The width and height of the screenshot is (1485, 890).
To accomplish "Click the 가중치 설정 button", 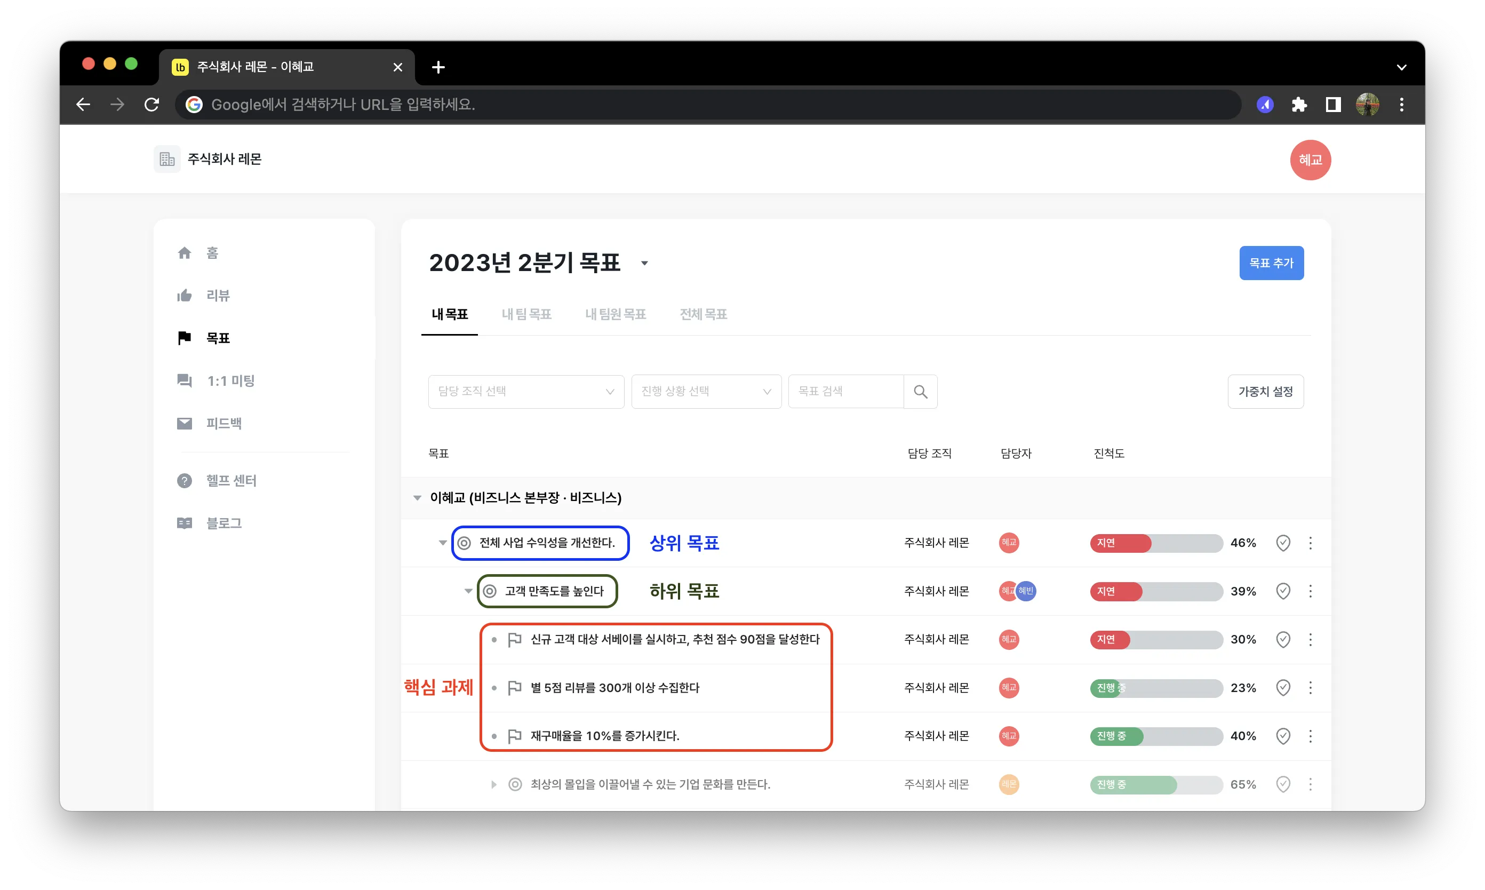I will pyautogui.click(x=1265, y=392).
